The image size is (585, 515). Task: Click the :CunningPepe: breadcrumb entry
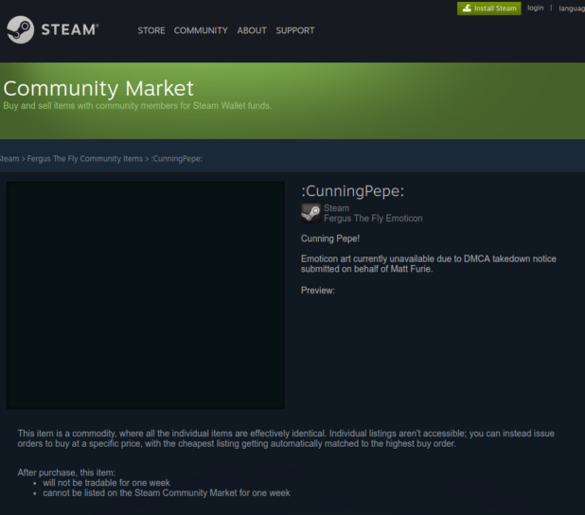pos(176,158)
